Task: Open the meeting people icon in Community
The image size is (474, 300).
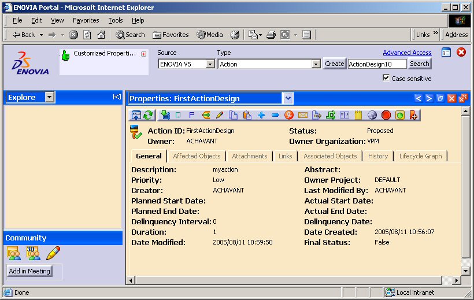Action: (x=14, y=253)
